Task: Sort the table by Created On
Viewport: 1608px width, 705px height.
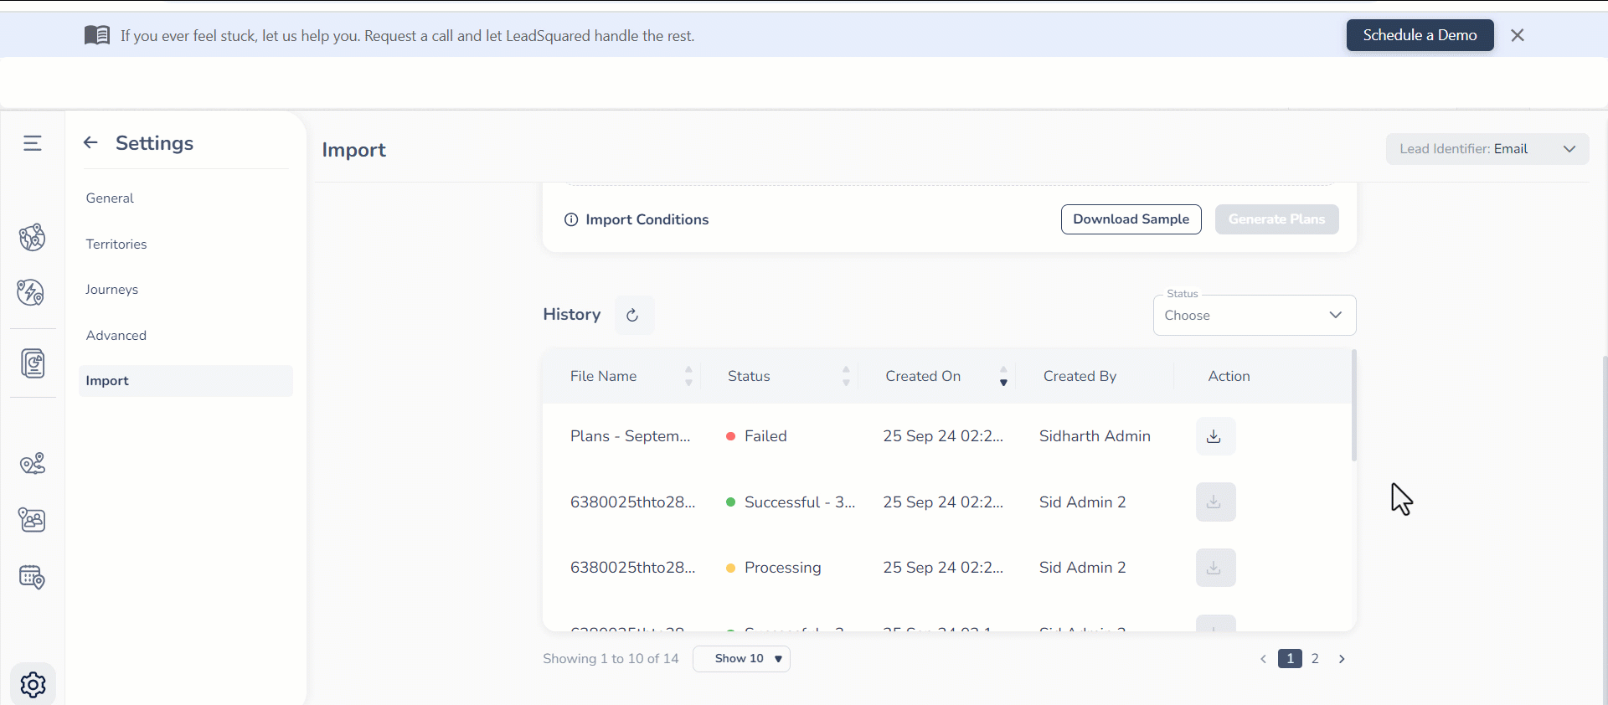Action: tap(923, 377)
